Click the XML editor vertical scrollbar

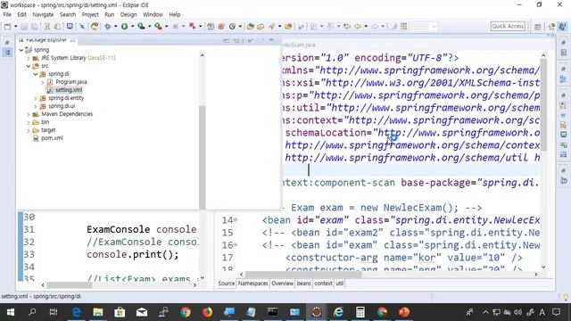[x=543, y=105]
